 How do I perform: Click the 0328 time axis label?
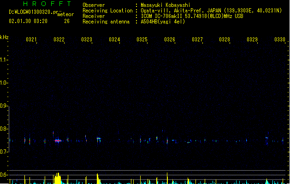pos(225,40)
